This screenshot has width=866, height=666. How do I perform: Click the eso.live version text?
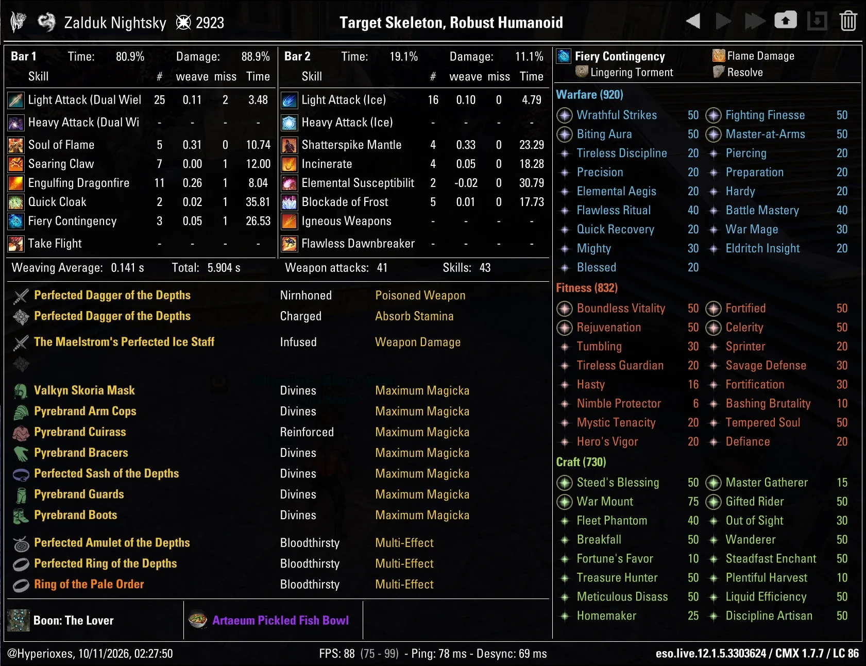point(757,654)
